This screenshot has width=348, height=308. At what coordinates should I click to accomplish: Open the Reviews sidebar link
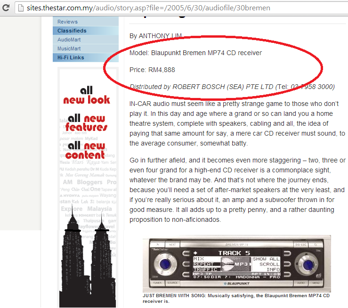coord(67,22)
